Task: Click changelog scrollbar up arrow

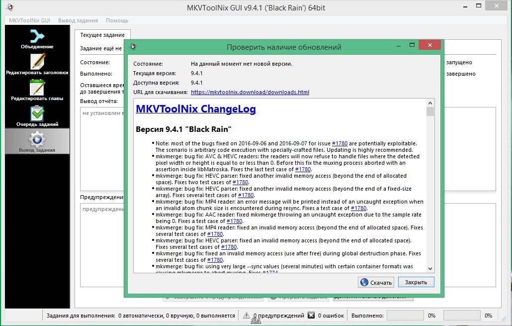Action: point(430,103)
